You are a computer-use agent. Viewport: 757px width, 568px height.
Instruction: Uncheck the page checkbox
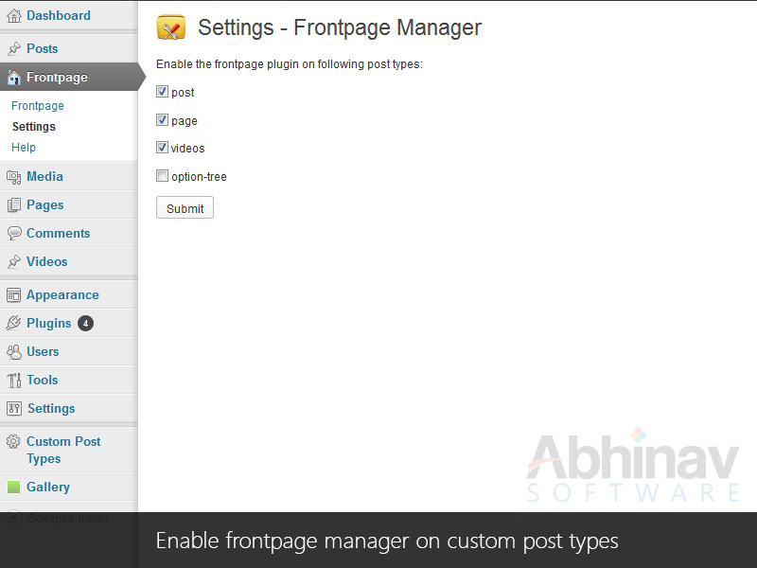click(163, 120)
